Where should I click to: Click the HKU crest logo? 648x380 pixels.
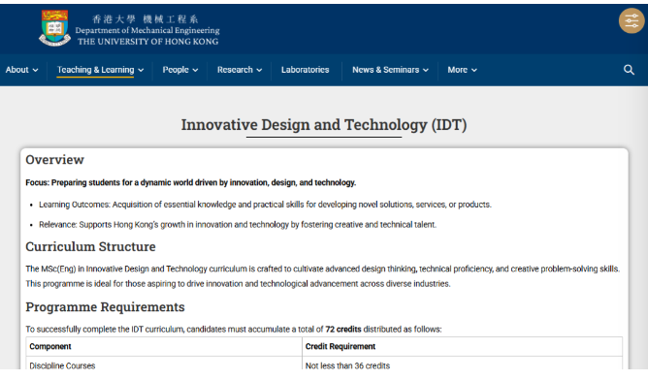pyautogui.click(x=54, y=28)
